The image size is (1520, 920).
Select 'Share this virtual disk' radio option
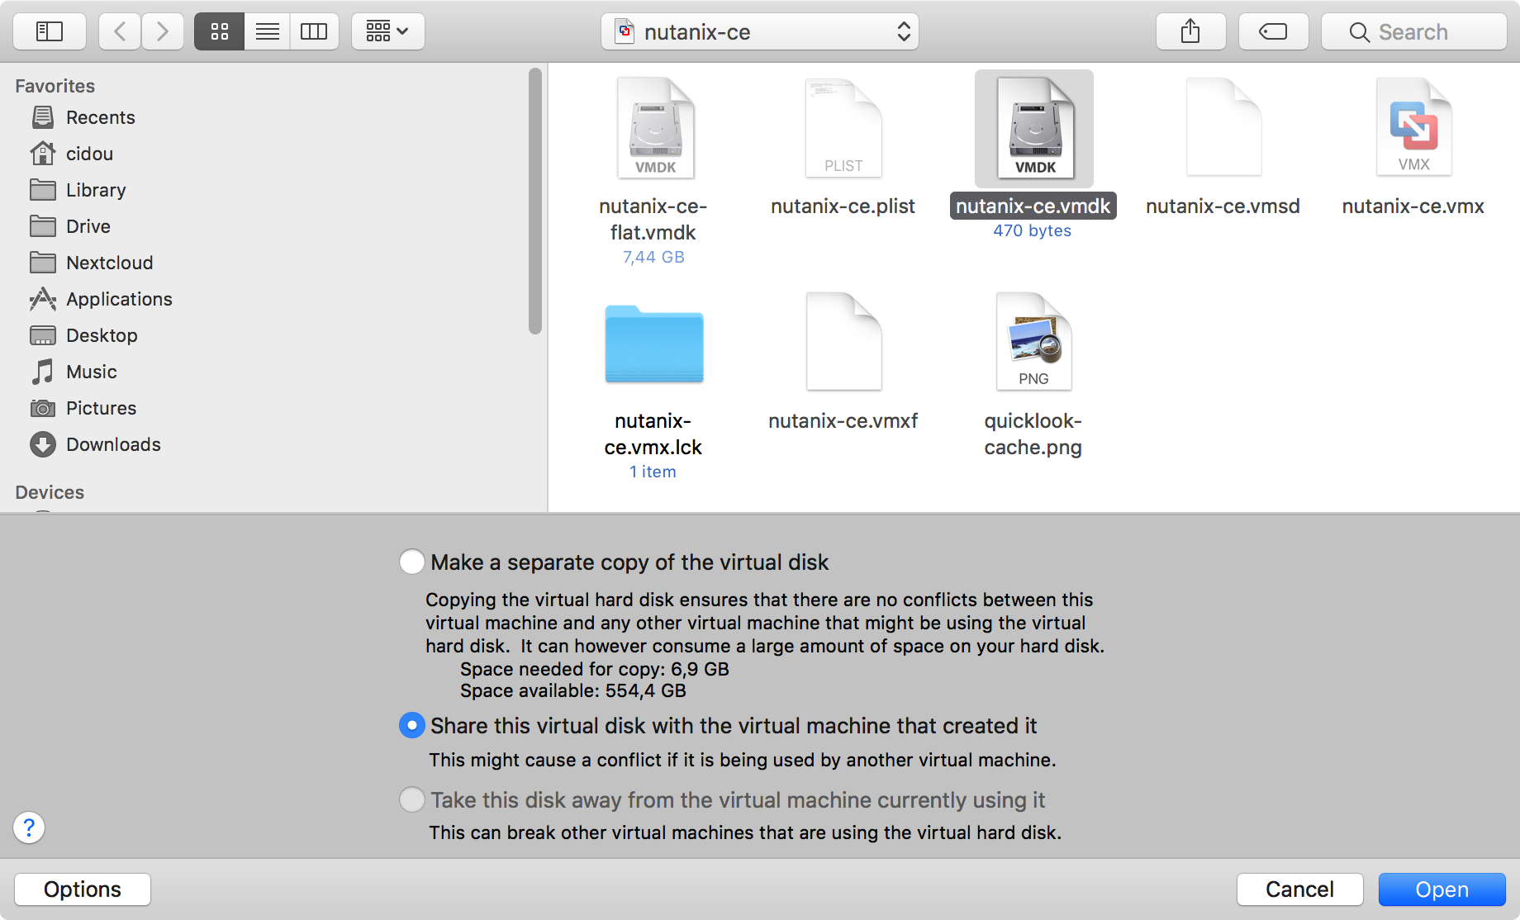(x=411, y=725)
